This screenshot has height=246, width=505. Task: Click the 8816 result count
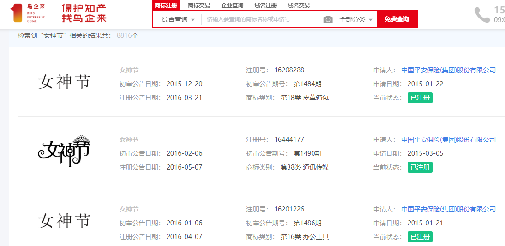[x=124, y=35]
